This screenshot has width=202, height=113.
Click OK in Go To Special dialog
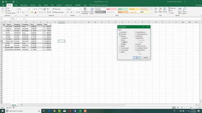tap(137, 58)
